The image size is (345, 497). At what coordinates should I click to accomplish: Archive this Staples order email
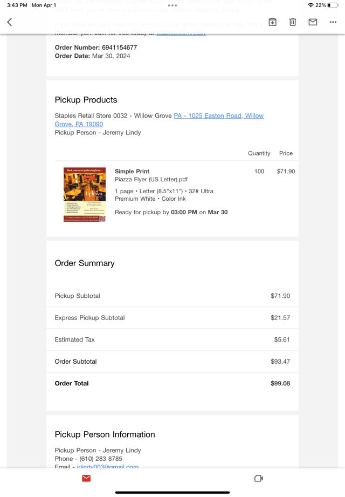[273, 22]
